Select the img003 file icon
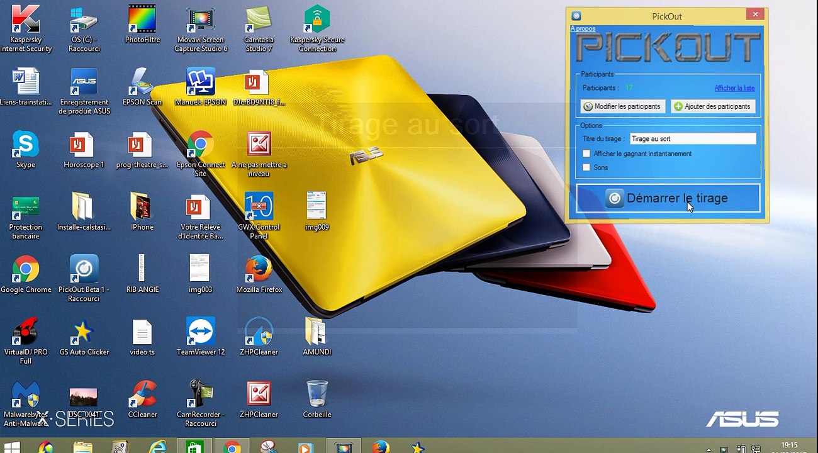818x453 pixels. (201, 274)
